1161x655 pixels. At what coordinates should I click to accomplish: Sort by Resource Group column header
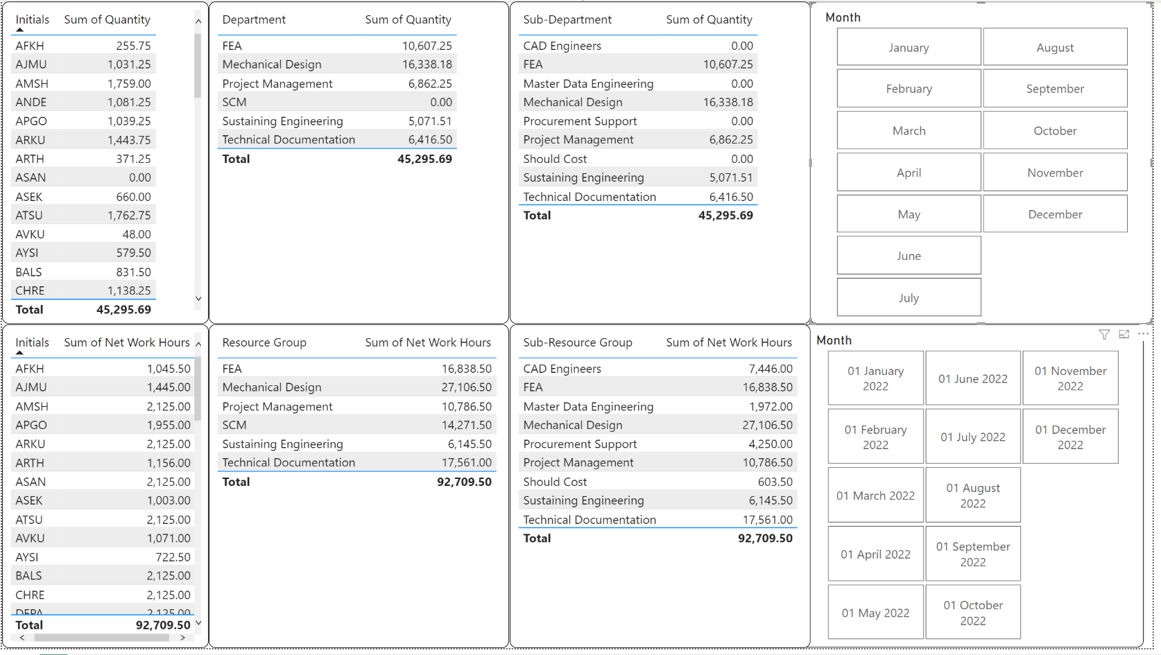click(x=264, y=342)
